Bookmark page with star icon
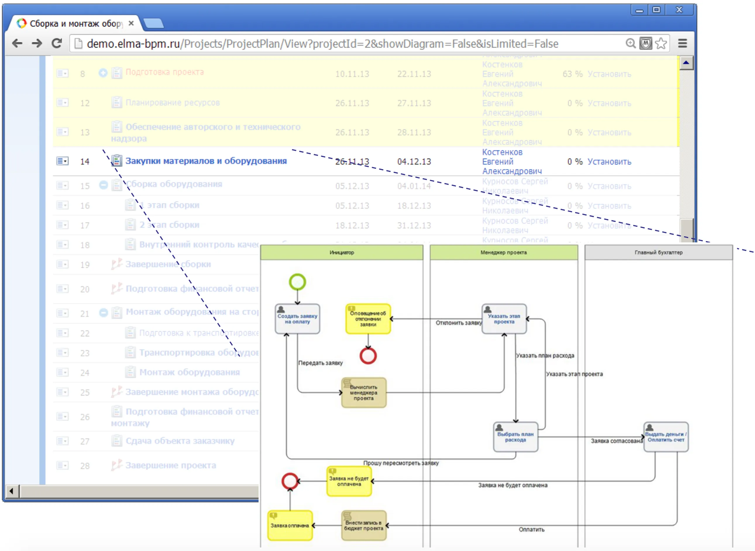Screen dimensions: 755x551 (x=661, y=43)
